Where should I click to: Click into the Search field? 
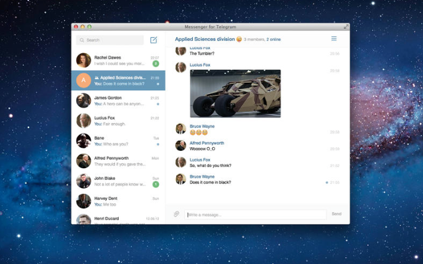[x=110, y=40]
